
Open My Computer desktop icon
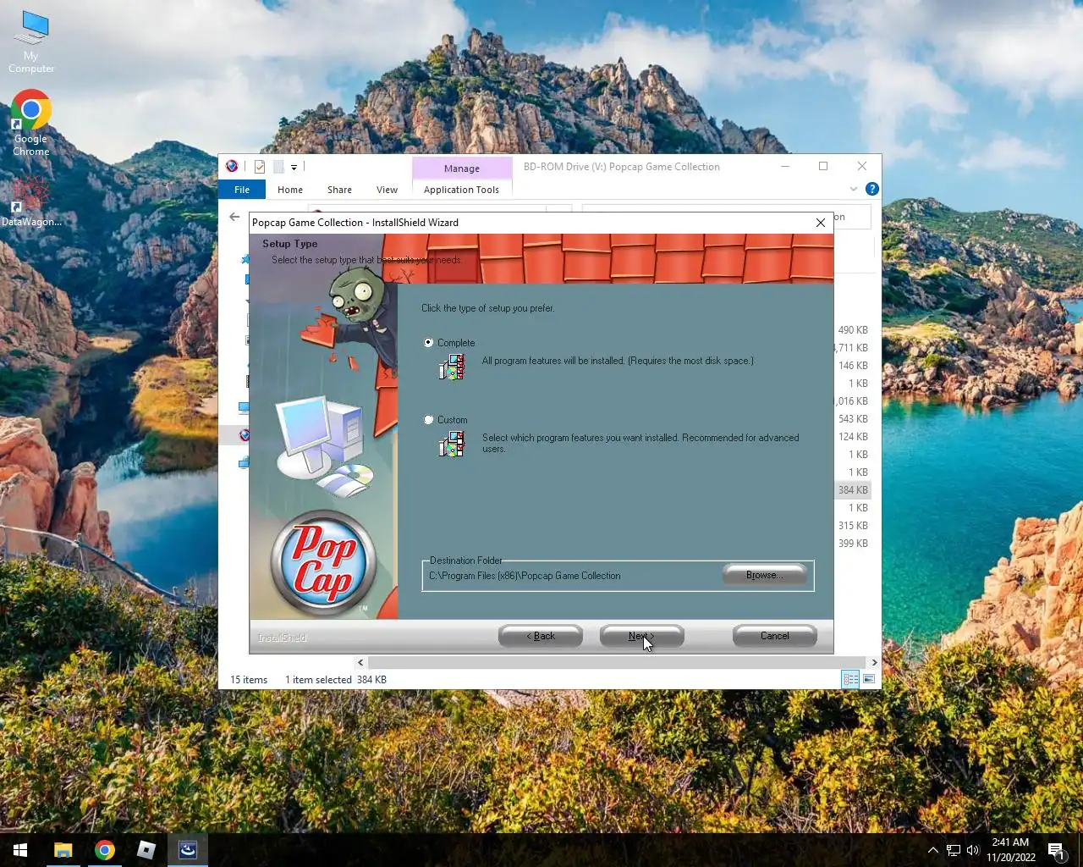pyautogui.click(x=31, y=41)
